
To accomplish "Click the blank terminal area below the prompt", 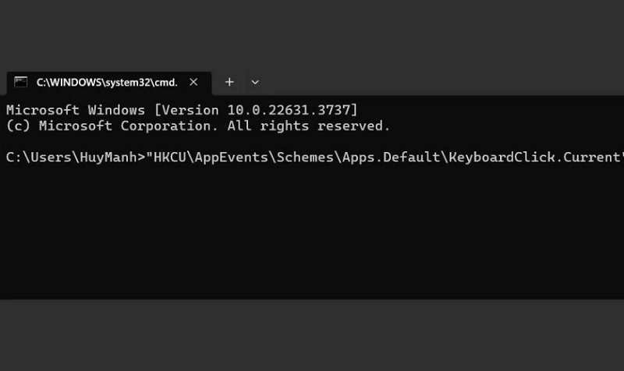I will [312, 234].
